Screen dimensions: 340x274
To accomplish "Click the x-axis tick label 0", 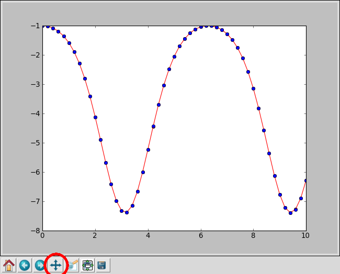I will point(42,236).
